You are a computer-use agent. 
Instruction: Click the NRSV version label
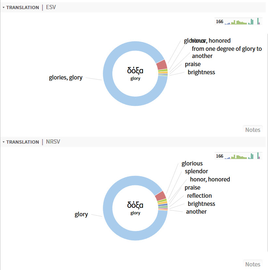pyautogui.click(x=53, y=142)
